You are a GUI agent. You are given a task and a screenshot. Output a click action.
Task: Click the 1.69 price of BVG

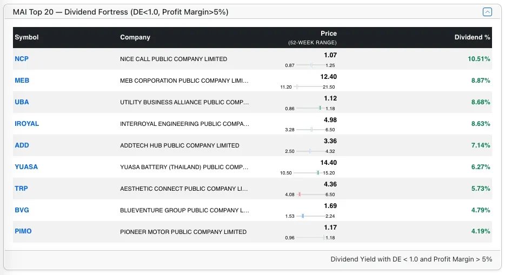[x=330, y=205]
